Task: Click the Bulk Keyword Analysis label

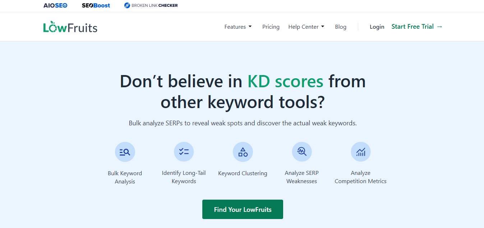Action: [125, 177]
